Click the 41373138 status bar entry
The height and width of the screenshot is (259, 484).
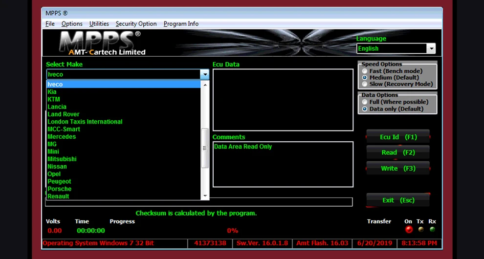point(210,243)
